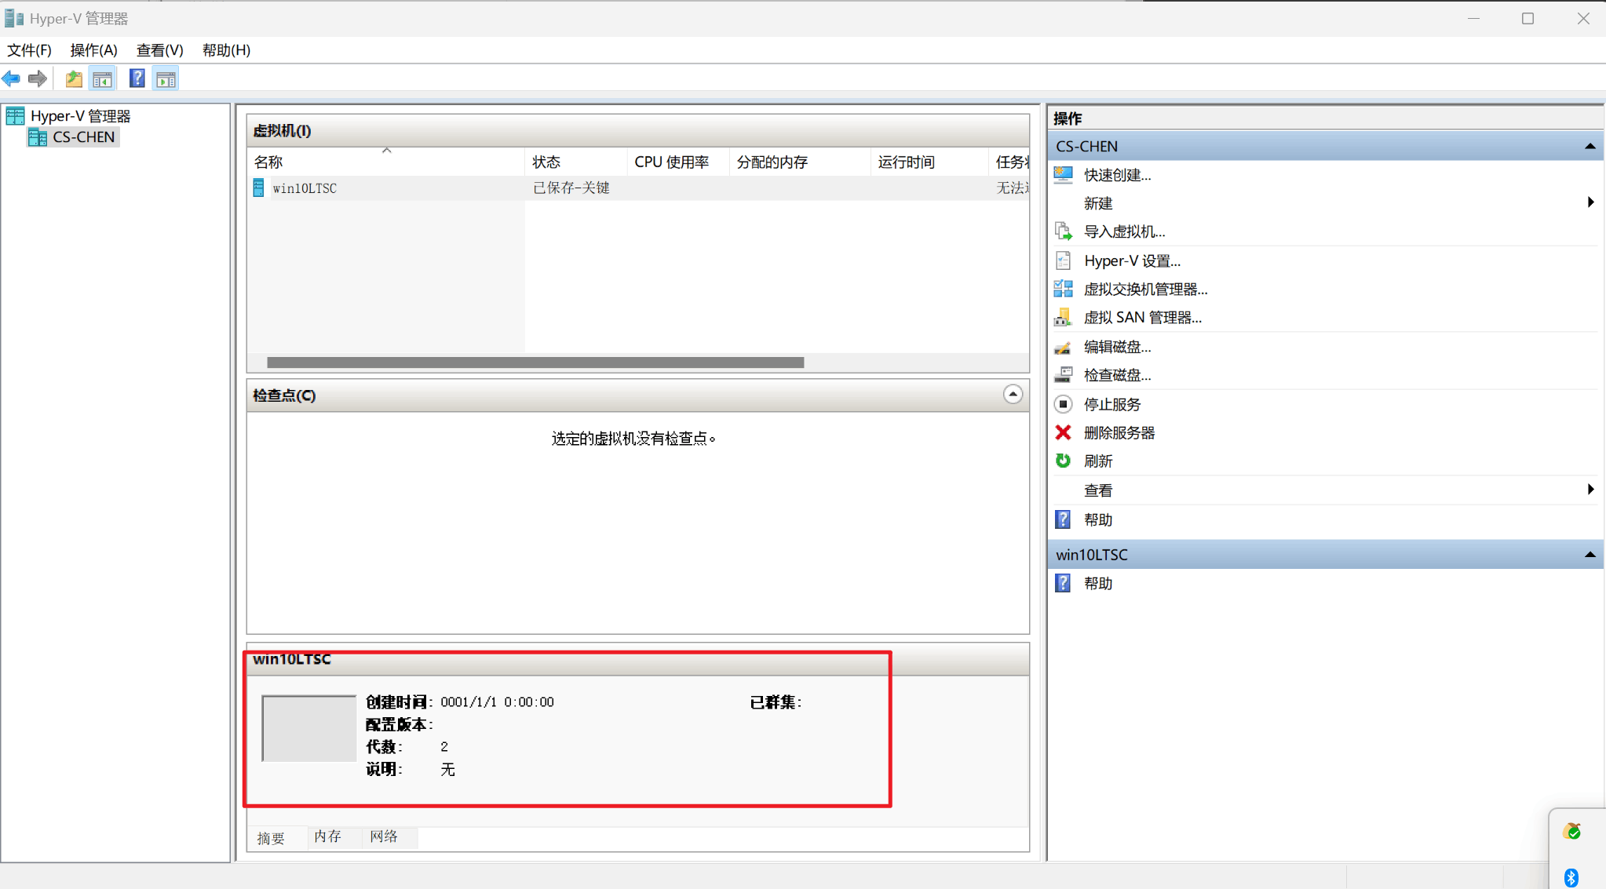Image resolution: width=1606 pixels, height=889 pixels.
Task: Click the help icon under win10LTSC actions
Action: click(x=1064, y=583)
